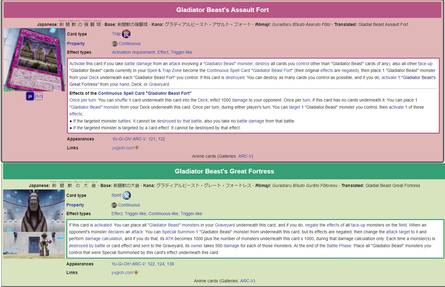Click Continuous-like in Great Fortress effect types
The image size is (445, 287).
(x=164, y=214)
